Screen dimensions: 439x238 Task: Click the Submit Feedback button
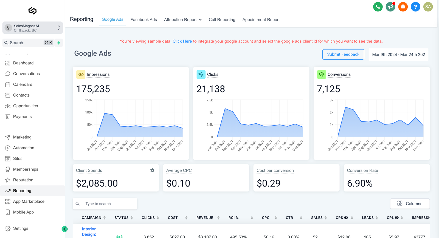pos(343,54)
